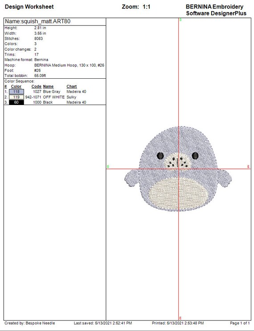The width and height of the screenshot is (254, 331).
Task: Click the Hoop value BERNINA Medium Hoop
Action: 69,65
